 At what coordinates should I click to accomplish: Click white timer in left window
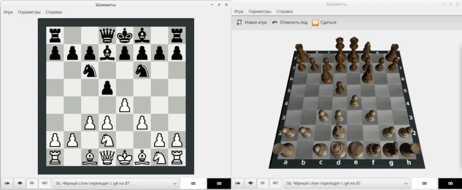click(193, 183)
